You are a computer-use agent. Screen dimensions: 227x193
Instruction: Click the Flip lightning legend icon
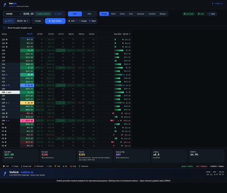55,166
